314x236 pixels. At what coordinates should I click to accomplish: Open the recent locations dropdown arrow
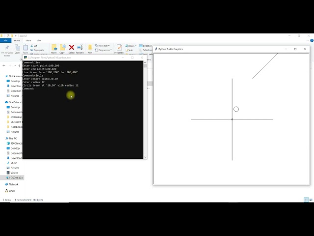click(x=15, y=65)
